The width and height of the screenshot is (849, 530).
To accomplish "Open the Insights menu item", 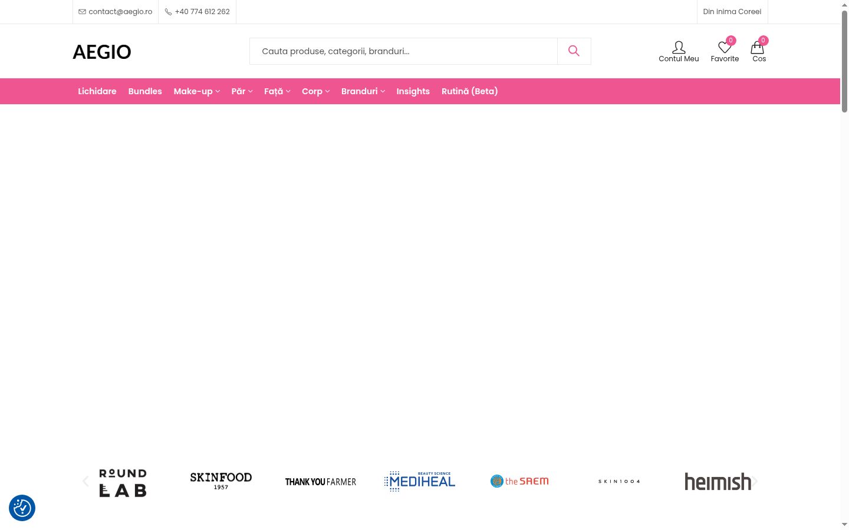I will [413, 91].
